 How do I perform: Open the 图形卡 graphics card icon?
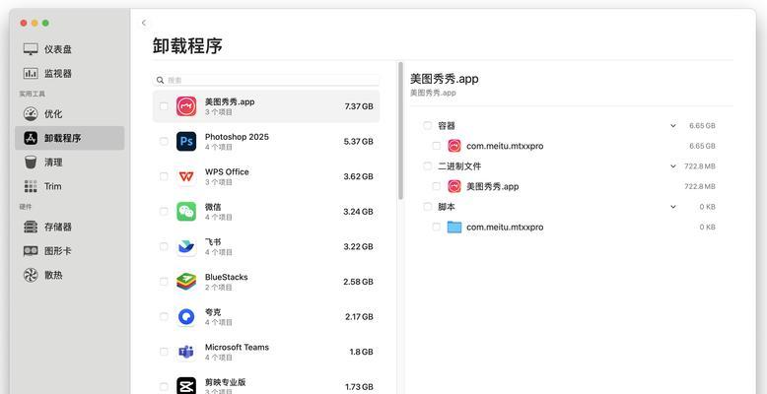[x=31, y=251]
